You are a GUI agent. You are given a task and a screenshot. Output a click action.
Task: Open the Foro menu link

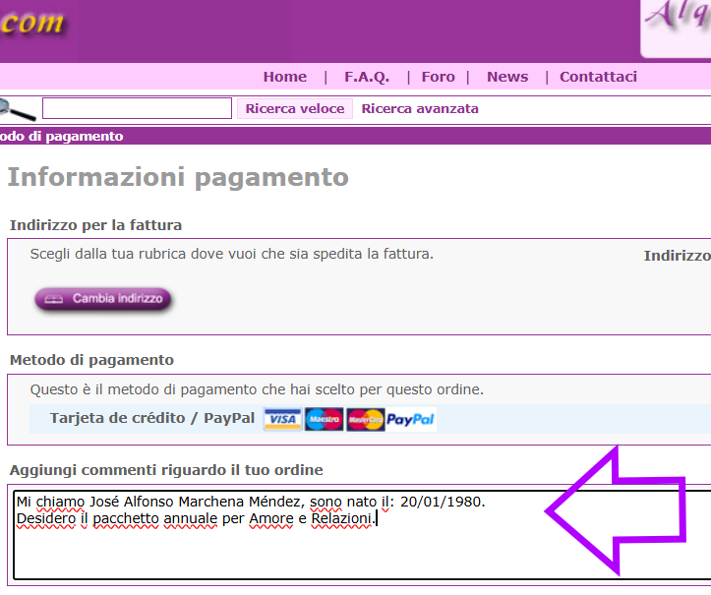(x=438, y=77)
